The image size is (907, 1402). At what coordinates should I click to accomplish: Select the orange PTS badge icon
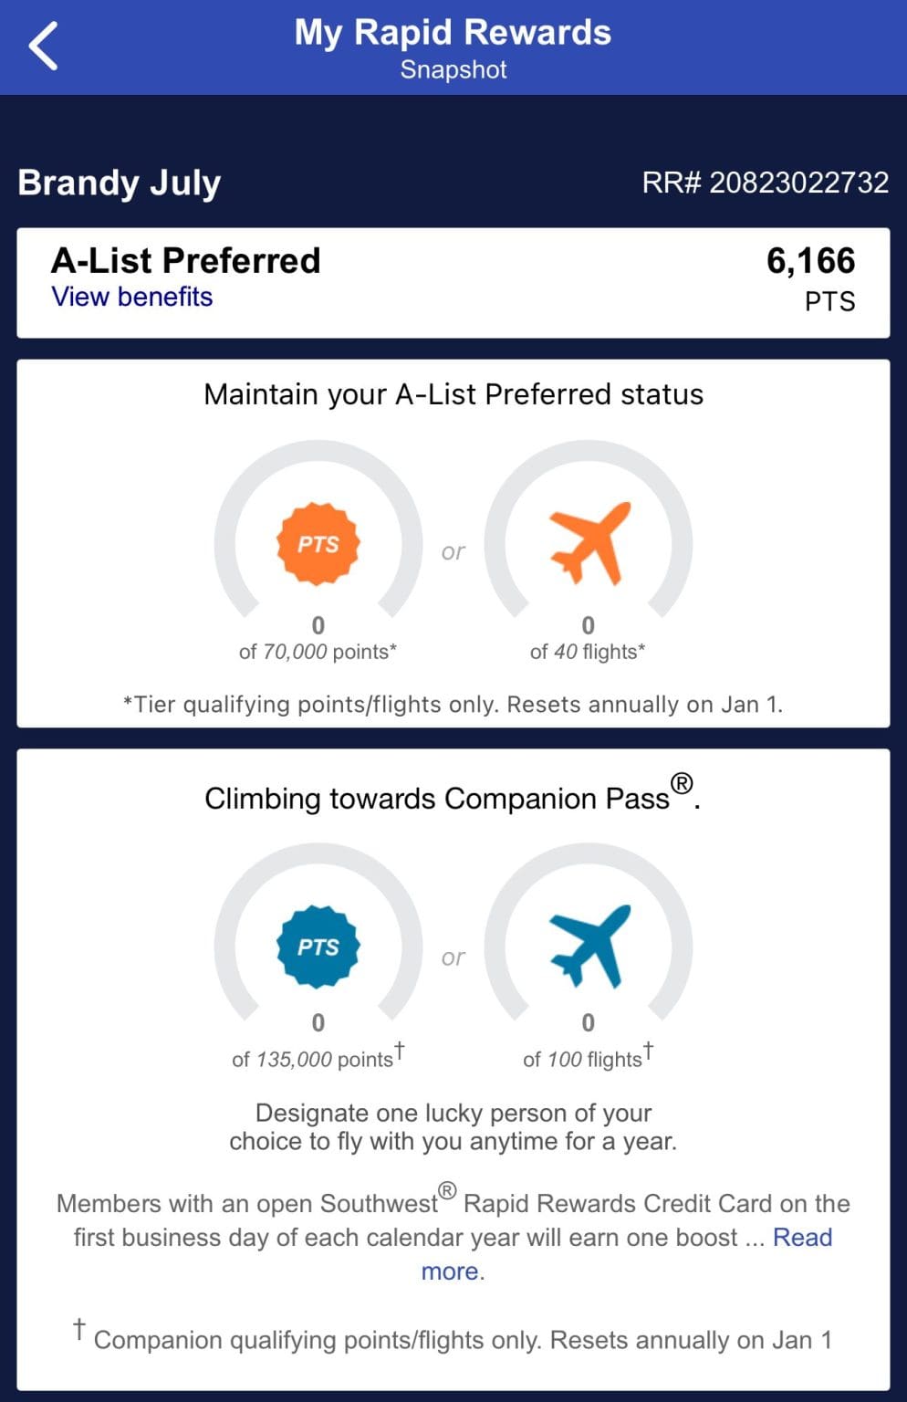click(x=318, y=544)
